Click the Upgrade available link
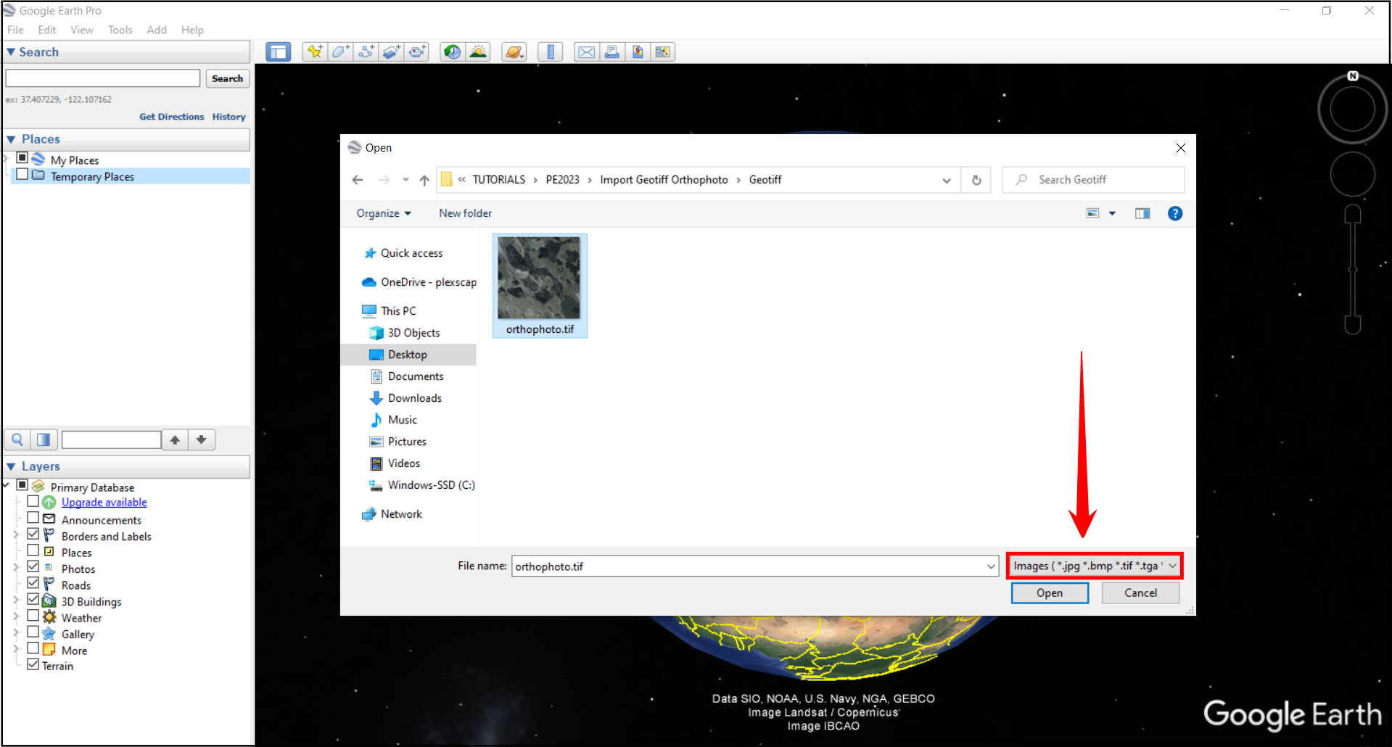1392x747 pixels. point(104,502)
